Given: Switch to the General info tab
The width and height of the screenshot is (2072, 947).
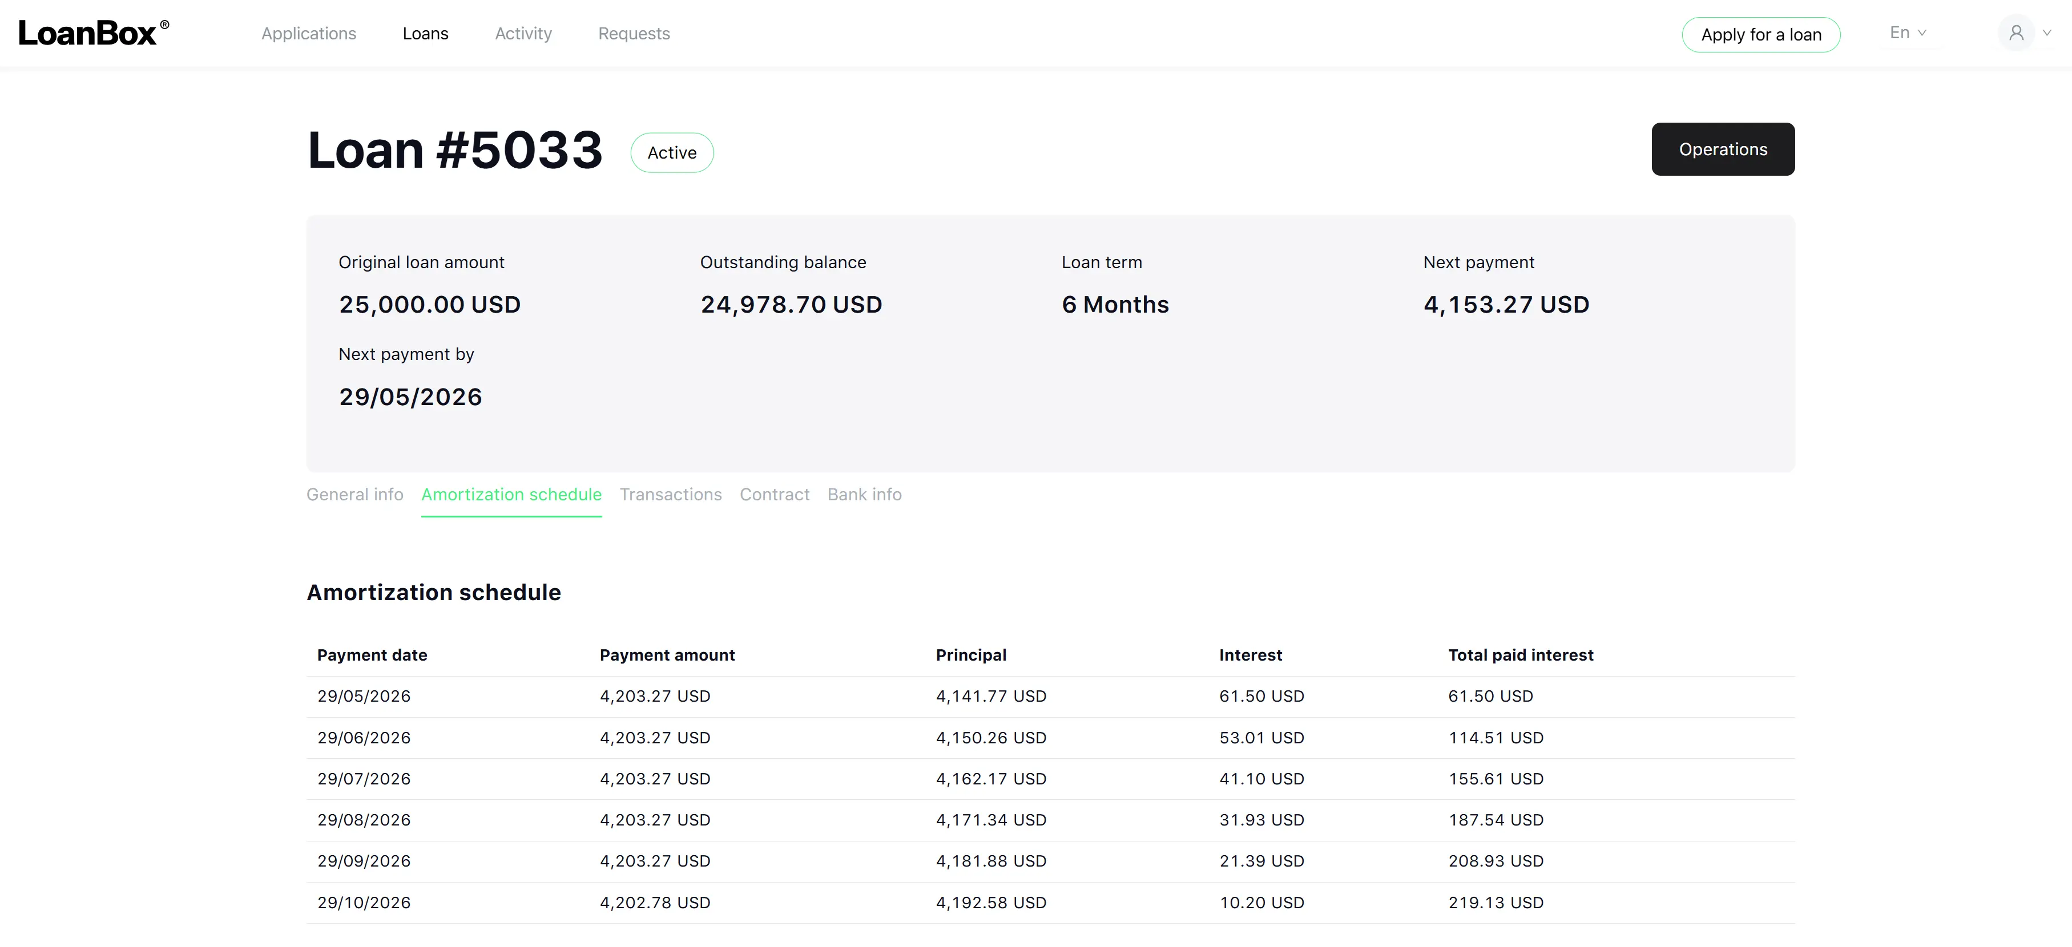Looking at the screenshot, I should coord(354,495).
